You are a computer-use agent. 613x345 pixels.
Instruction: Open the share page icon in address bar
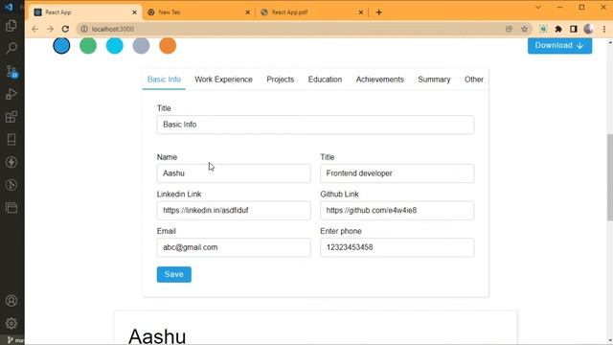click(x=509, y=29)
